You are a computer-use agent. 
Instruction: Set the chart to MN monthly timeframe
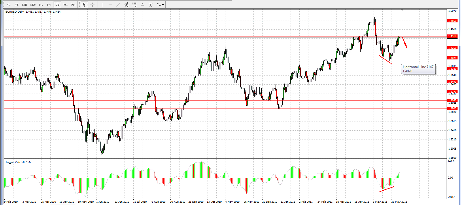(x=73, y=5)
